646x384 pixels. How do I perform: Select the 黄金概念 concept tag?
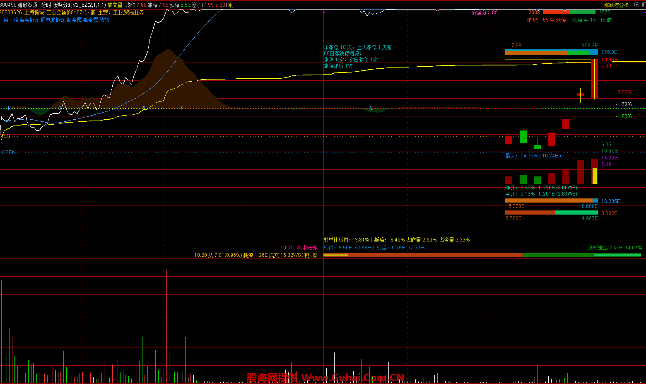(30, 20)
